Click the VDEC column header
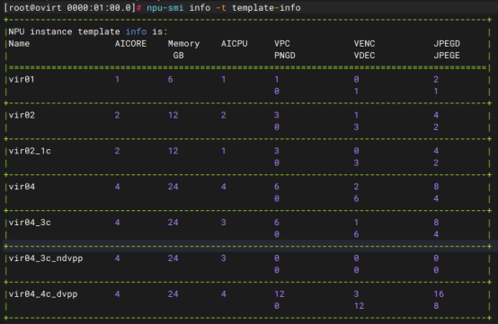Image resolution: width=498 pixels, height=324 pixels. pos(365,56)
